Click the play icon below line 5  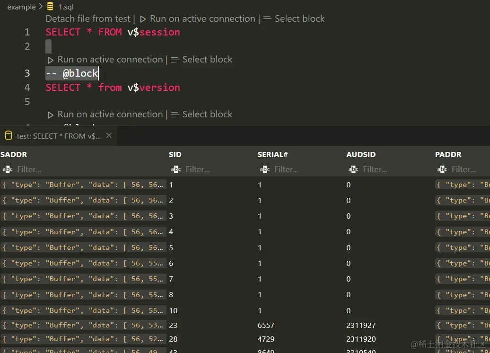click(50, 115)
